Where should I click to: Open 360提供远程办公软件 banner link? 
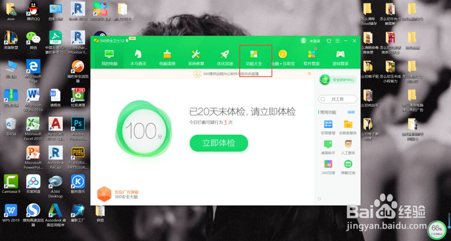226,74
